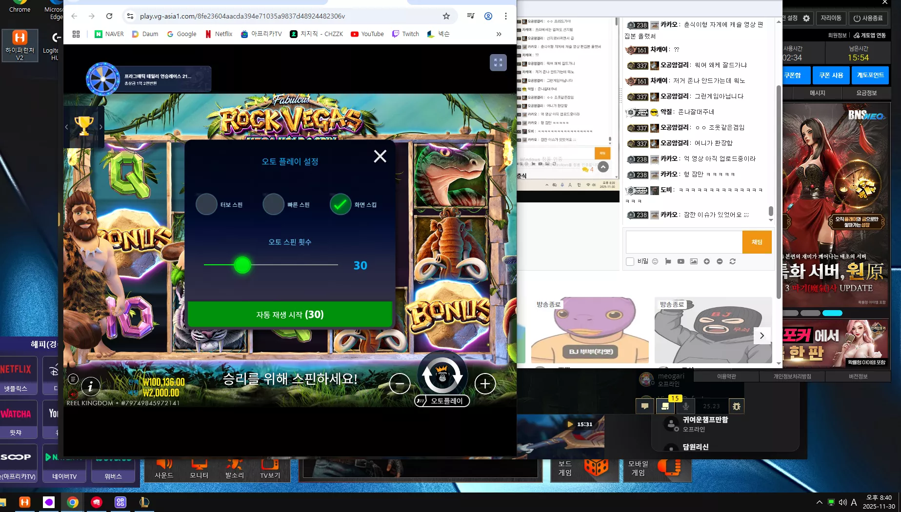
Task: Spin the reels with the gorilla spin button
Action: pyautogui.click(x=442, y=375)
